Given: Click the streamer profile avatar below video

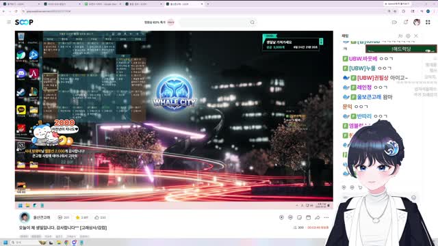Looking at the screenshot, I should [x=25, y=217].
